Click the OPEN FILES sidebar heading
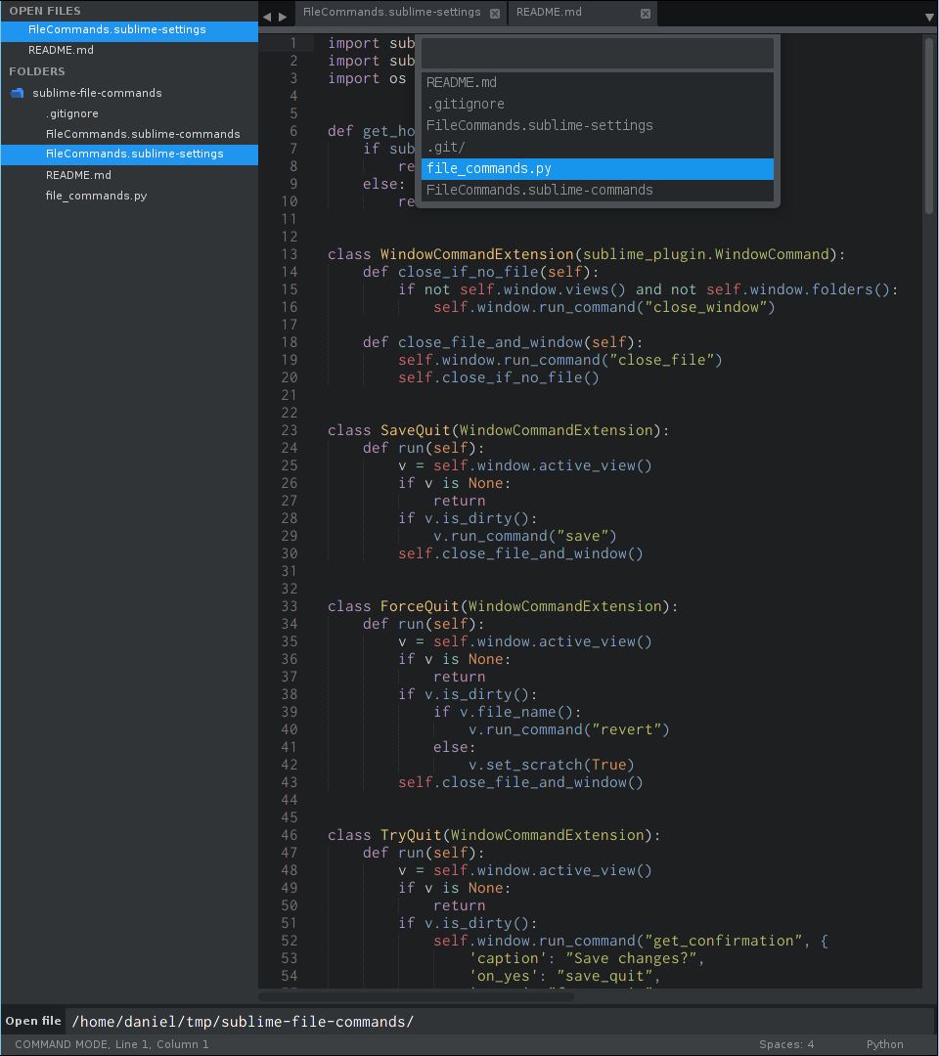The height and width of the screenshot is (1056, 939). click(44, 11)
